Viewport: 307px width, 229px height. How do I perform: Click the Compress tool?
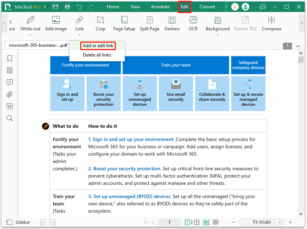pyautogui.click(x=271, y=23)
